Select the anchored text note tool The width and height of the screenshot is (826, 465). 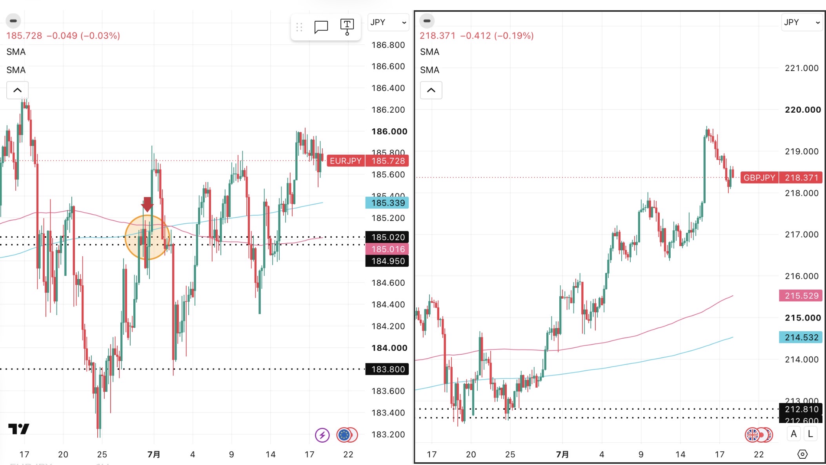tap(347, 27)
